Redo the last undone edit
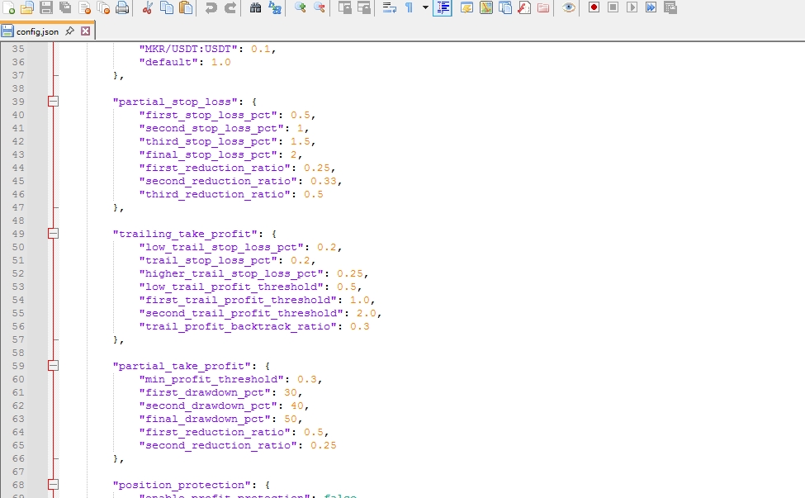The image size is (805, 498). (x=230, y=7)
